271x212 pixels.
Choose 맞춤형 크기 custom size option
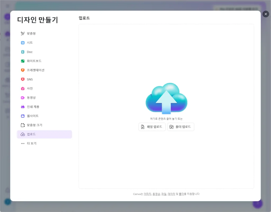(34, 125)
